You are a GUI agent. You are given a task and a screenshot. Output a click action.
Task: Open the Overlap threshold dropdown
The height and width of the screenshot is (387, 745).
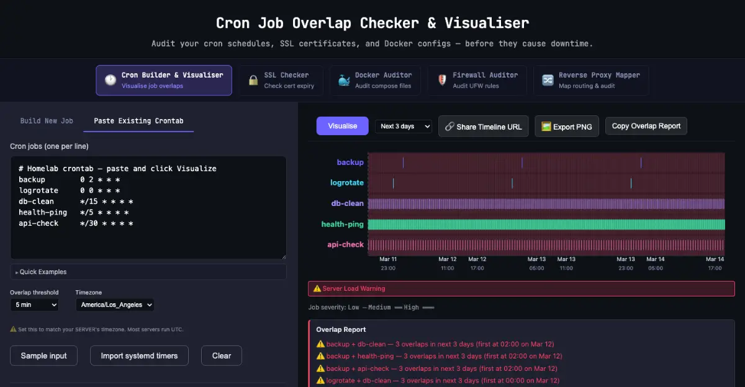coord(34,305)
